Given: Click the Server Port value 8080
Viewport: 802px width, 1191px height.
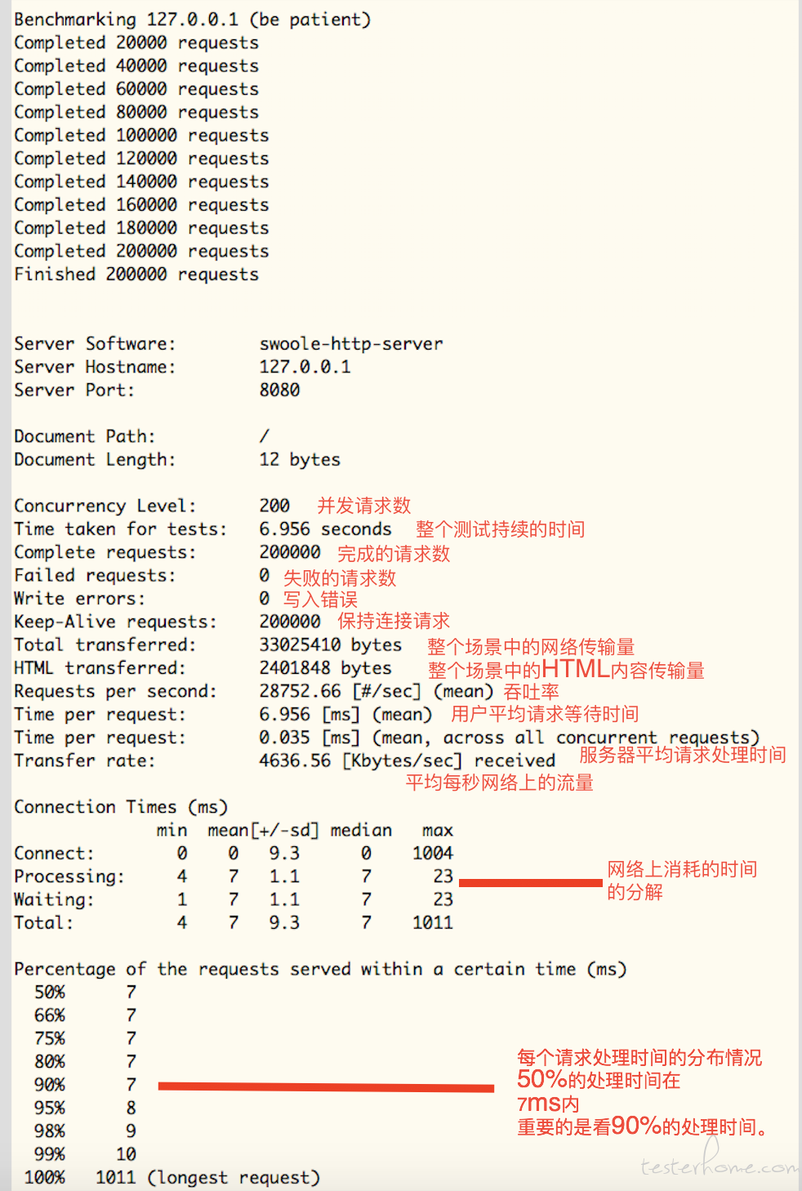Looking at the screenshot, I should (279, 390).
